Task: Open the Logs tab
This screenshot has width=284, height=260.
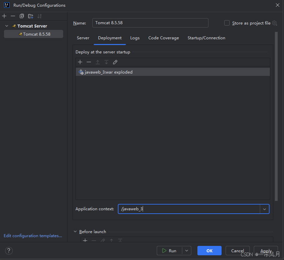Action: (x=135, y=38)
